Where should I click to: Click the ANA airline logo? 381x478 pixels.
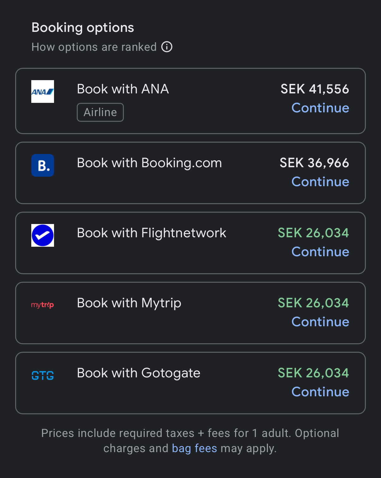tap(43, 91)
